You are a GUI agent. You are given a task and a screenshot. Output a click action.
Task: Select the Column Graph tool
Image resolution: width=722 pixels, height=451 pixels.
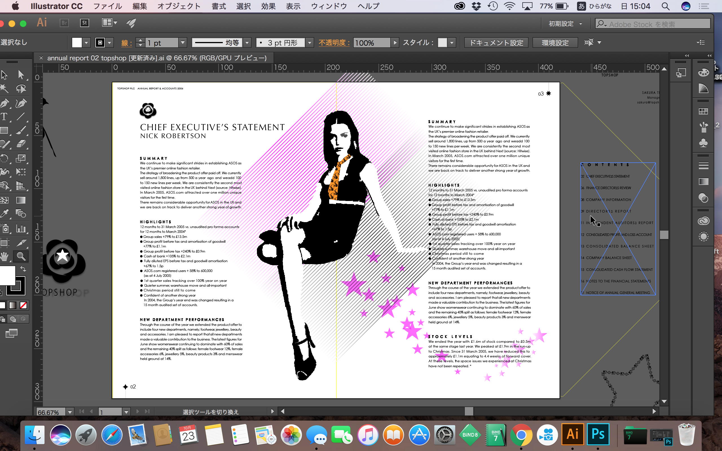(21, 229)
